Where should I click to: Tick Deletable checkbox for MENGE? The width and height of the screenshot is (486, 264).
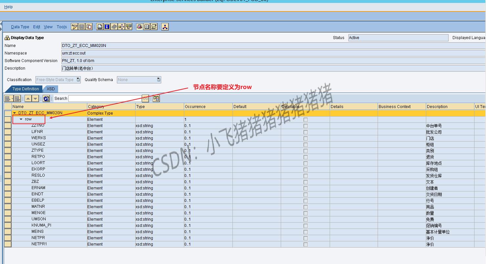pos(305,213)
